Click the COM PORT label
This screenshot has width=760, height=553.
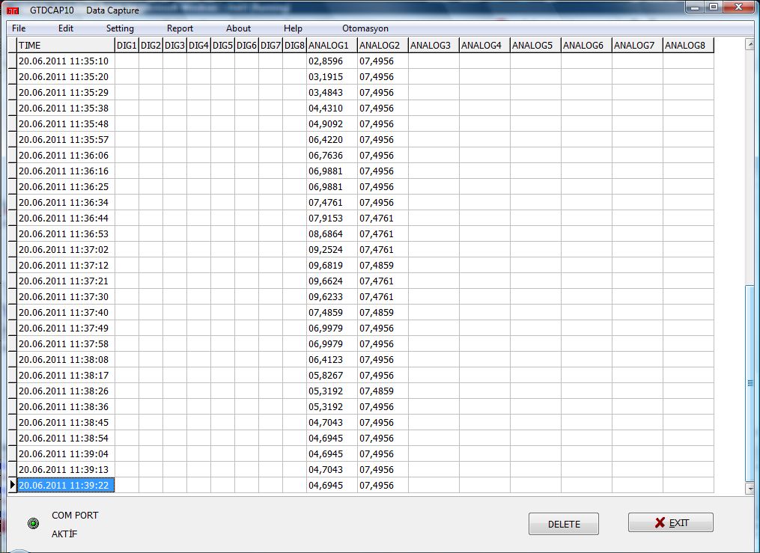click(x=75, y=516)
